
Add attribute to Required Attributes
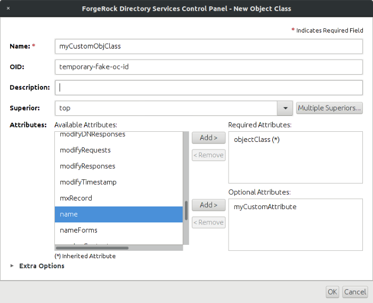[x=209, y=138]
